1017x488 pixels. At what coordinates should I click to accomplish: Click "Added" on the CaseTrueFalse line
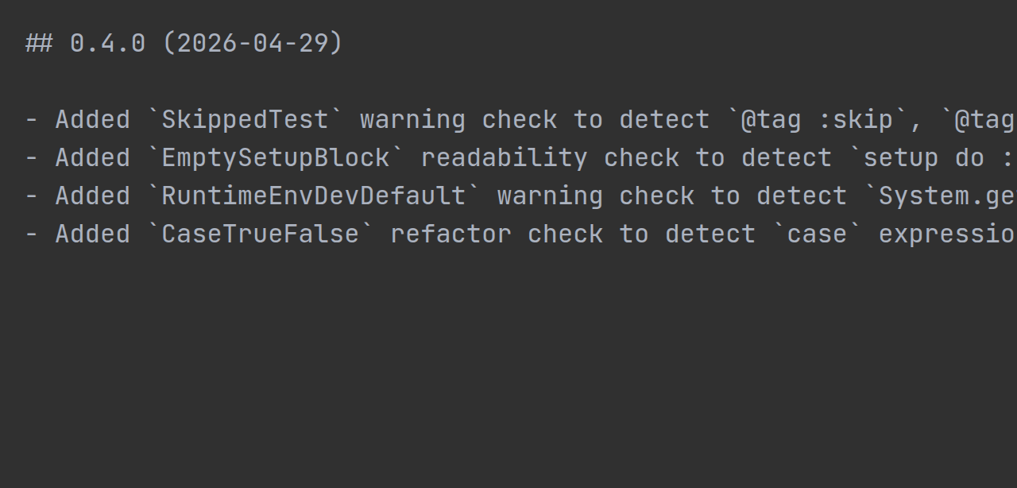(x=92, y=234)
